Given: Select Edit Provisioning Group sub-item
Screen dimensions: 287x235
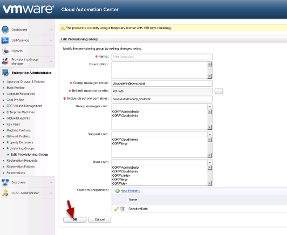Looking at the screenshot, I should point(30,155).
